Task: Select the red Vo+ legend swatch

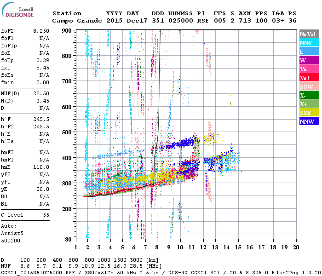Action: (309, 78)
